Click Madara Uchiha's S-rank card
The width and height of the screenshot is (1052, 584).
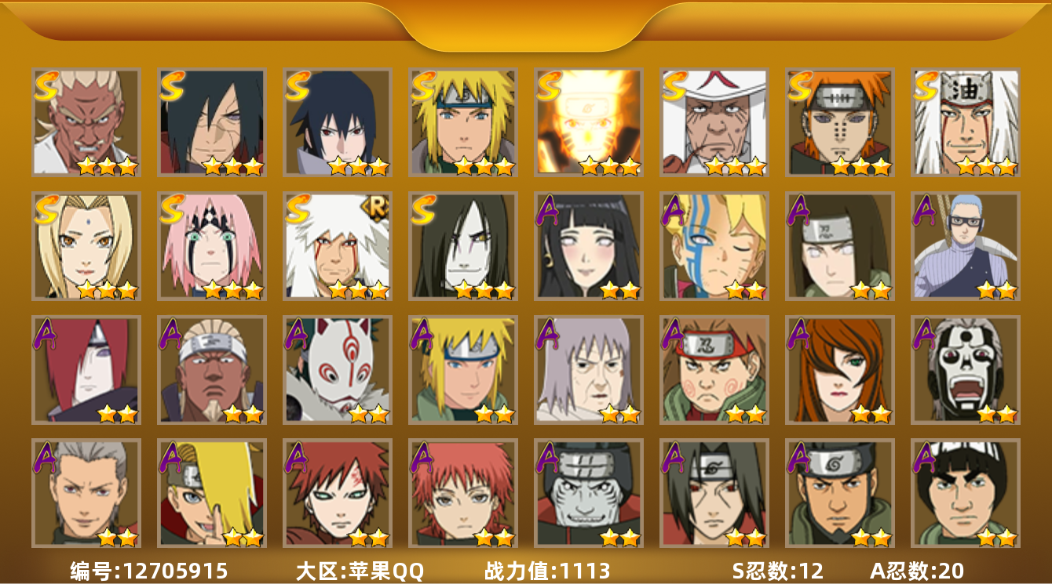211,122
